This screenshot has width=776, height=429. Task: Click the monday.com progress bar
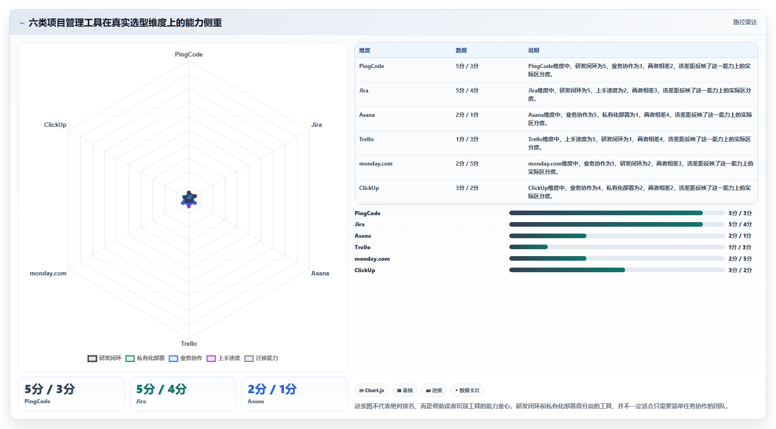click(617, 258)
